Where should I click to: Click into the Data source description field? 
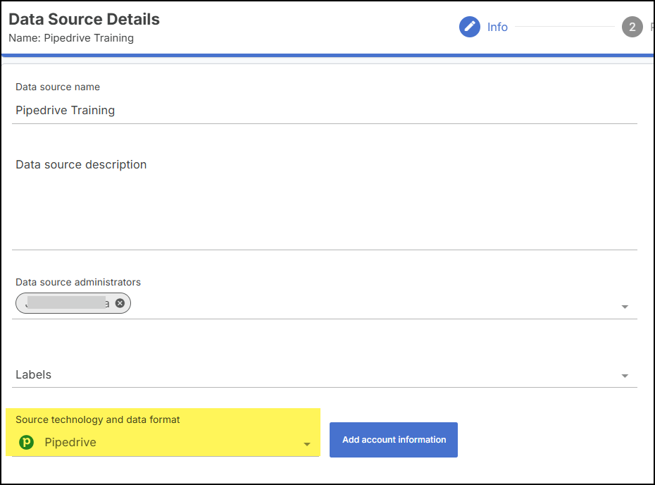pyautogui.click(x=325, y=202)
